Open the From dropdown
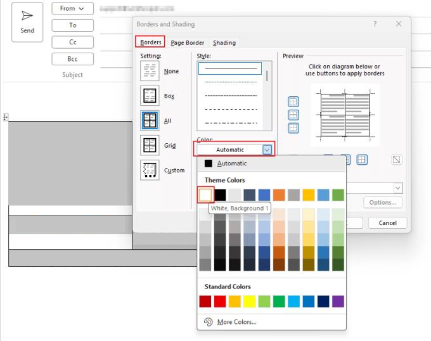Screen dimensions: 431x341 [x=72, y=8]
